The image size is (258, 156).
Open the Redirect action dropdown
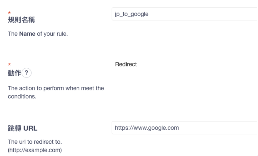tap(126, 64)
